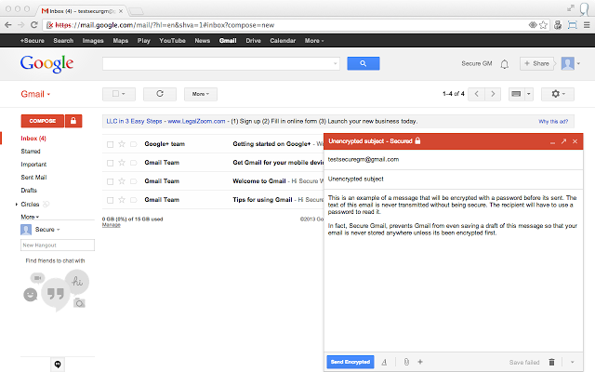Click the attach files paperclip icon
The image size is (595, 372).
click(405, 361)
